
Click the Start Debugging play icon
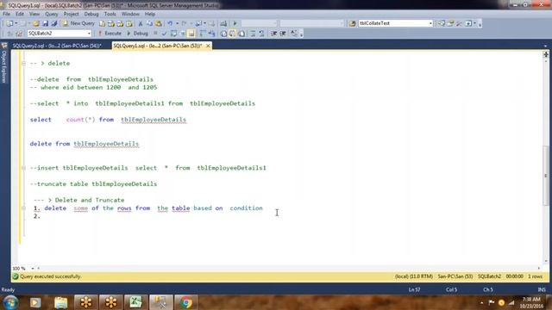(235, 23)
